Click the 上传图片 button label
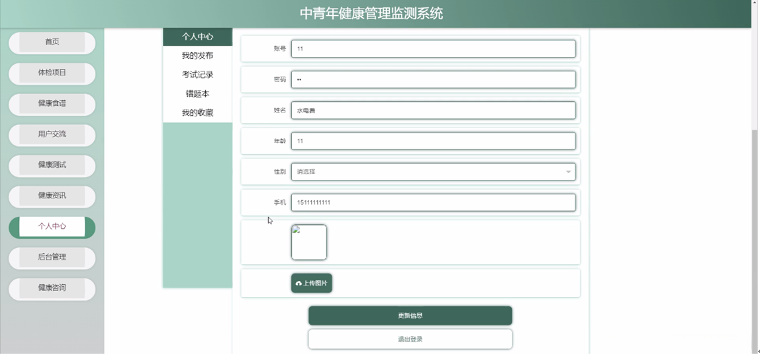 pos(315,284)
